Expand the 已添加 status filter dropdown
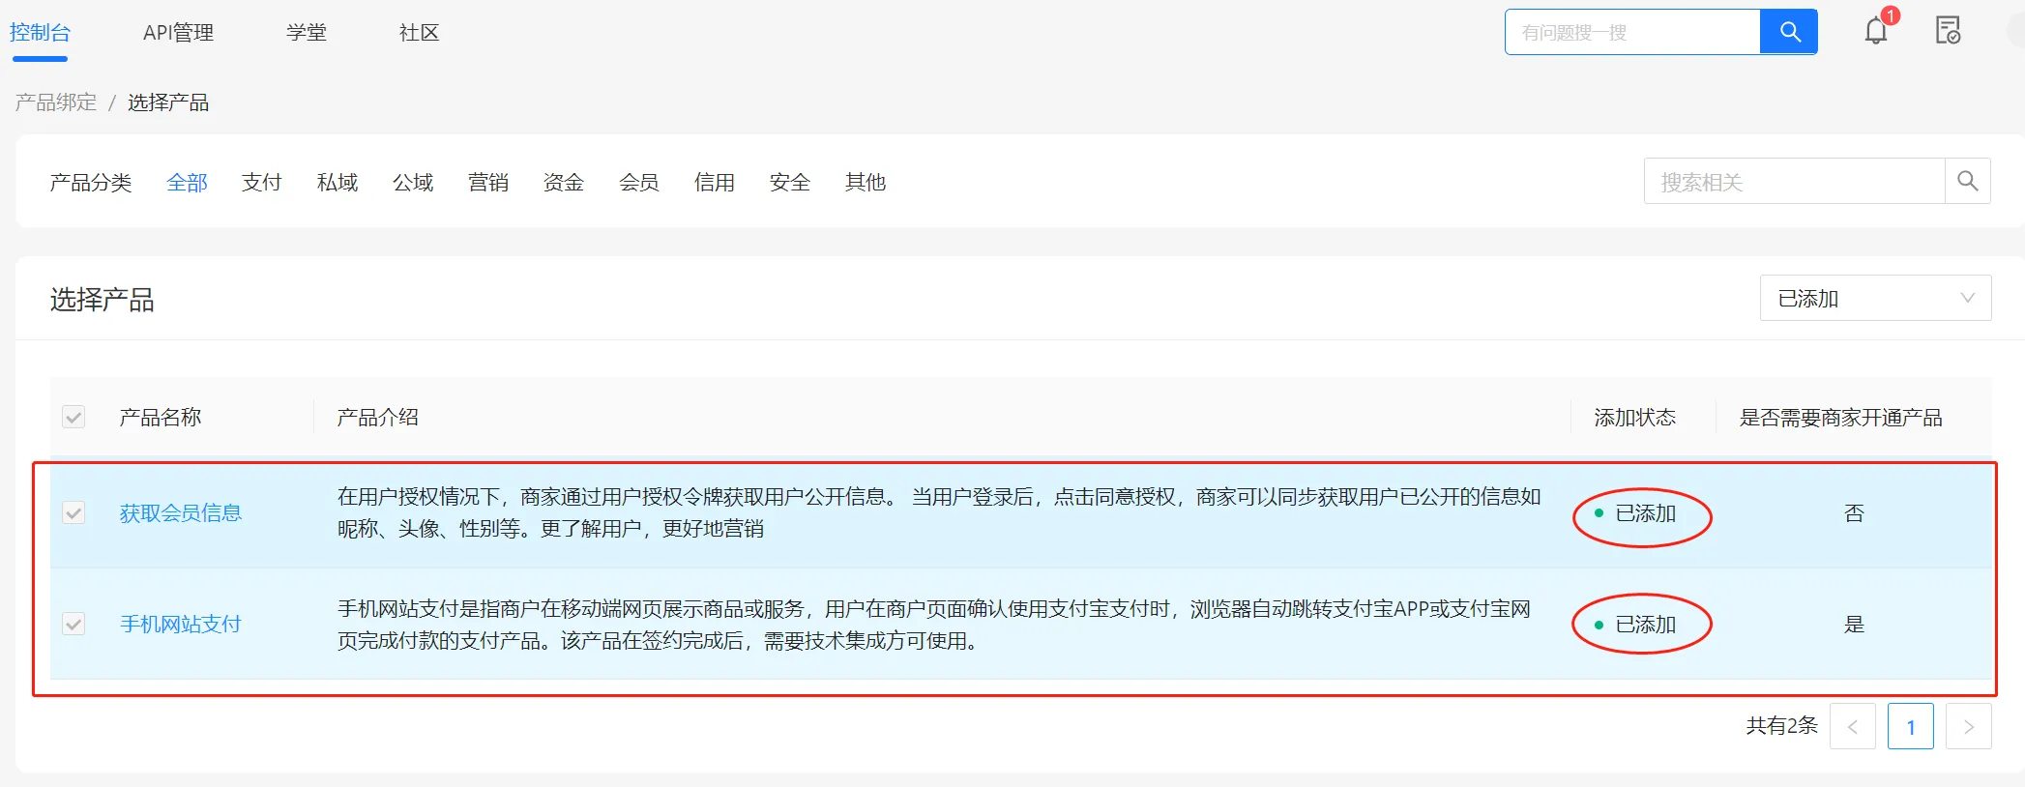This screenshot has width=2025, height=787. [1874, 299]
